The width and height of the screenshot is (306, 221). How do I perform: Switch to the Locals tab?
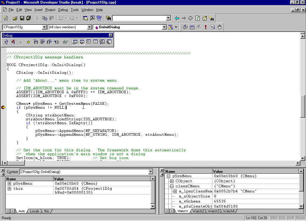pos(35,211)
